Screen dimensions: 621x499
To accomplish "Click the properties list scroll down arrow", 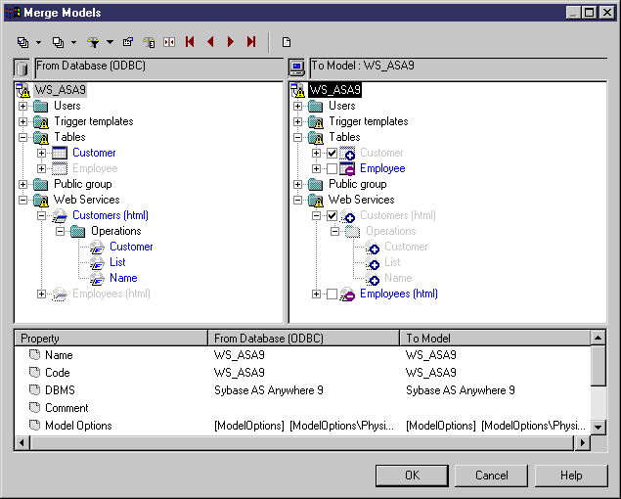I will [599, 428].
